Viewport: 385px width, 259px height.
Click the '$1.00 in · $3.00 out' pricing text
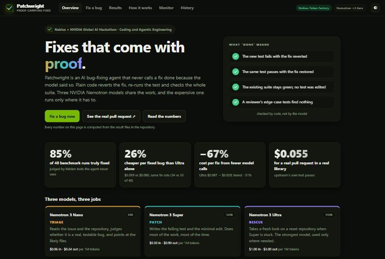263,249
